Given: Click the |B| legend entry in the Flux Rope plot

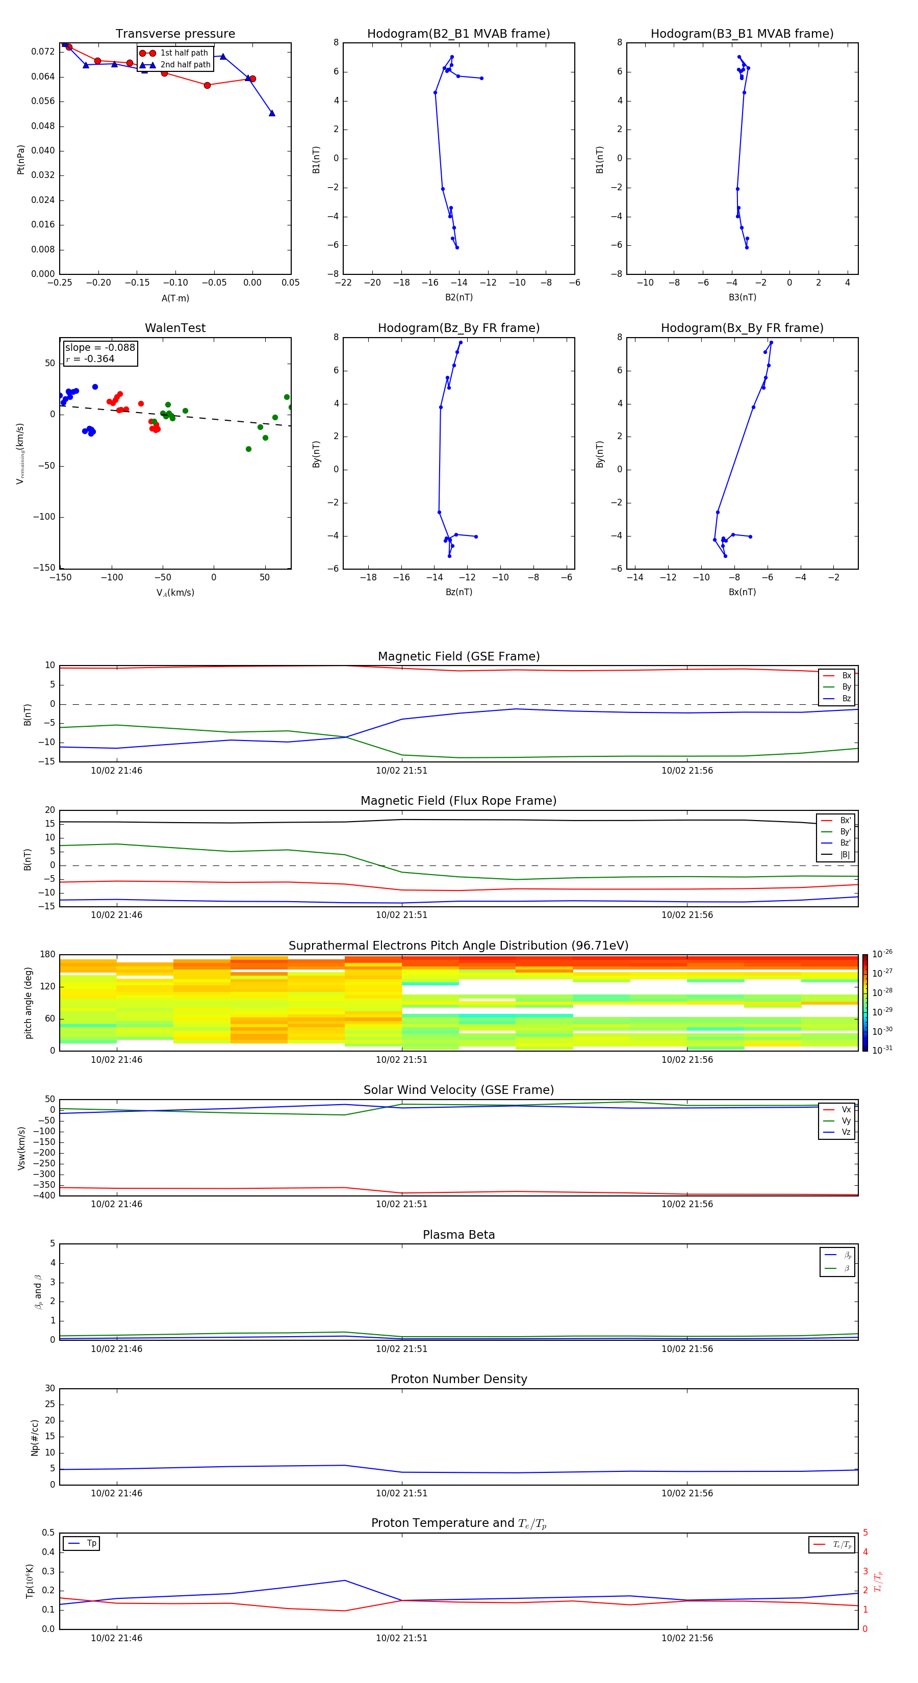Looking at the screenshot, I should tap(836, 855).
